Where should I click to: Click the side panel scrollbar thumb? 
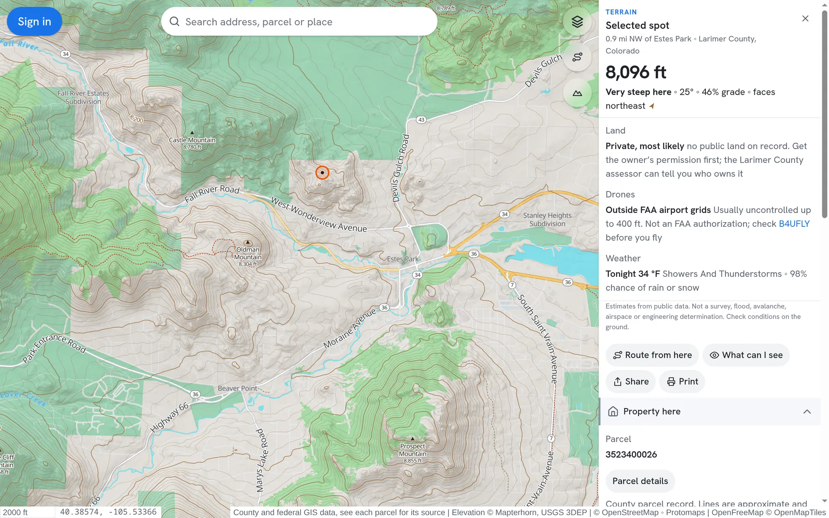pos(825,114)
